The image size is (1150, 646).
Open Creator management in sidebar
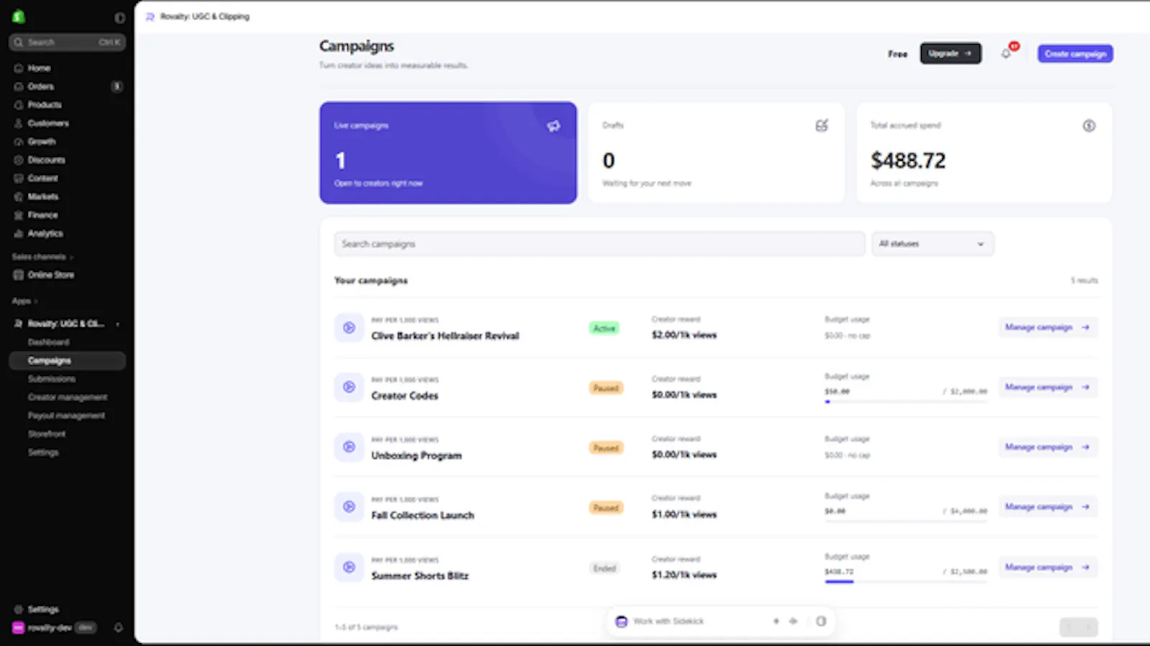(68, 398)
